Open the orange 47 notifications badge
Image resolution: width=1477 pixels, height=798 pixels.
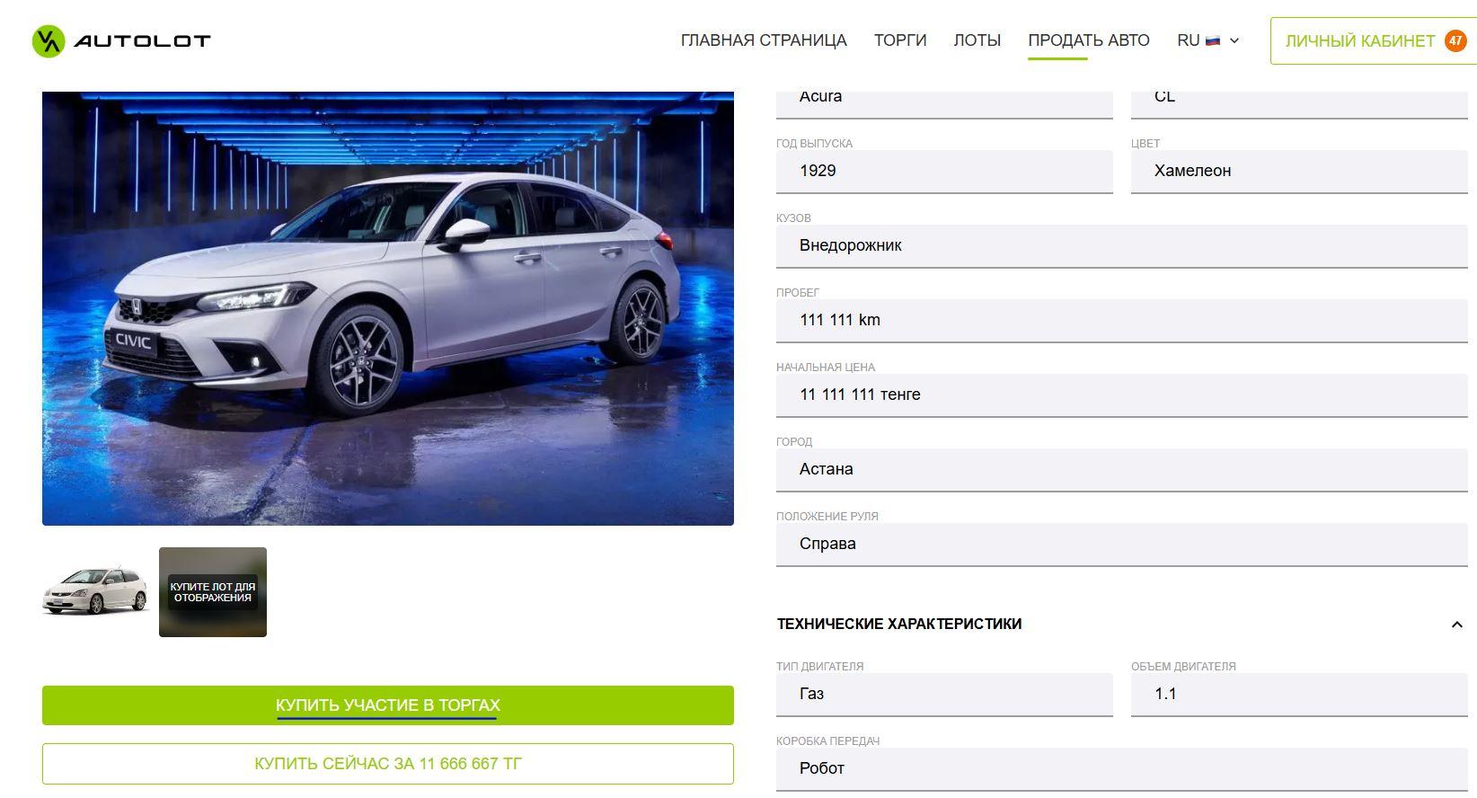[x=1455, y=40]
